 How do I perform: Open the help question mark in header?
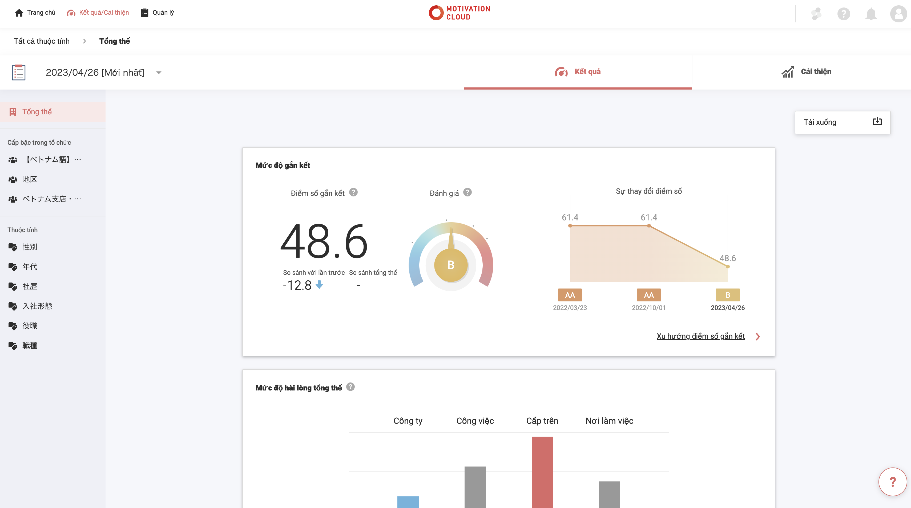pyautogui.click(x=844, y=14)
